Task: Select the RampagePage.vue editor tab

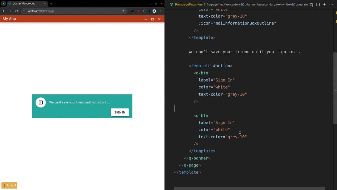Action: point(189,4)
